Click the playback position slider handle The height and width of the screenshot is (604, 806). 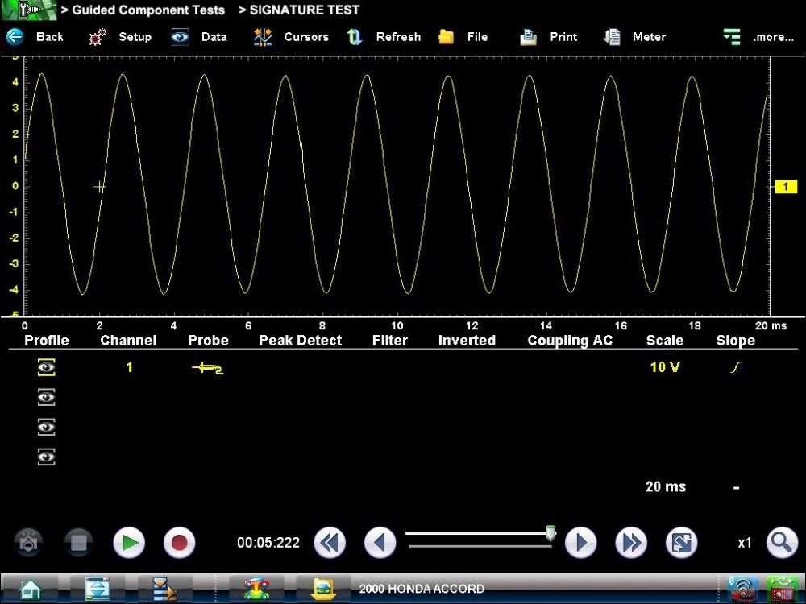[550, 533]
